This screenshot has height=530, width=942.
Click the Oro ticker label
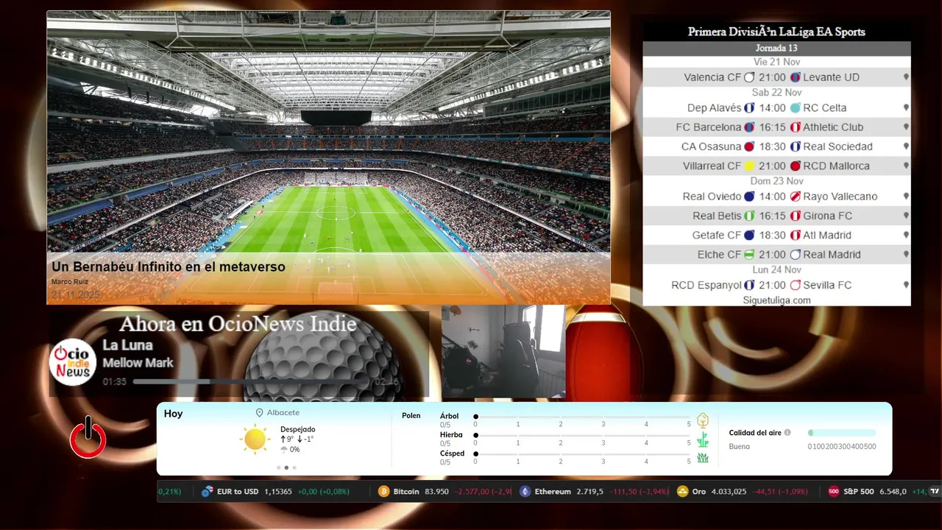[x=698, y=491]
